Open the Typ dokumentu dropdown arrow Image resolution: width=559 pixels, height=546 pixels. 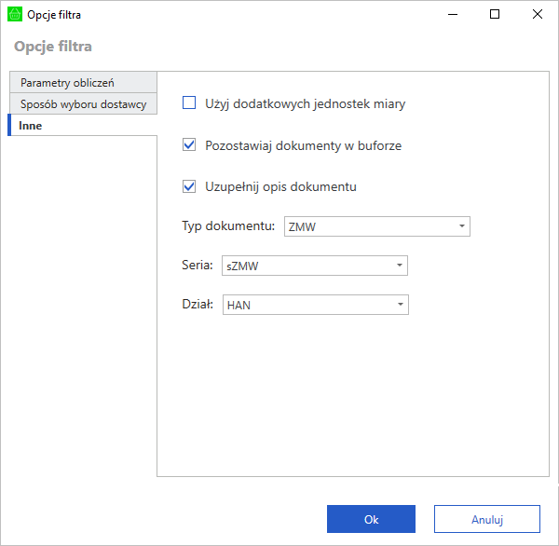point(462,226)
